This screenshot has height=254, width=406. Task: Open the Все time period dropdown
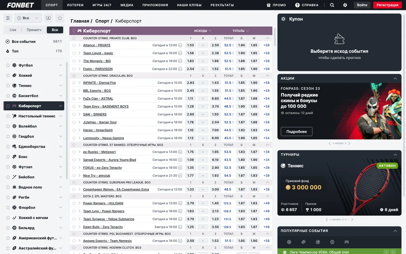tap(28, 18)
